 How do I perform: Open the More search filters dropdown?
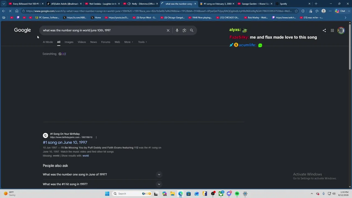coord(128,42)
